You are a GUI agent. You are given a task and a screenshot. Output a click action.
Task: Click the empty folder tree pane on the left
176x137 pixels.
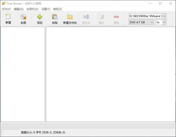[23, 74]
